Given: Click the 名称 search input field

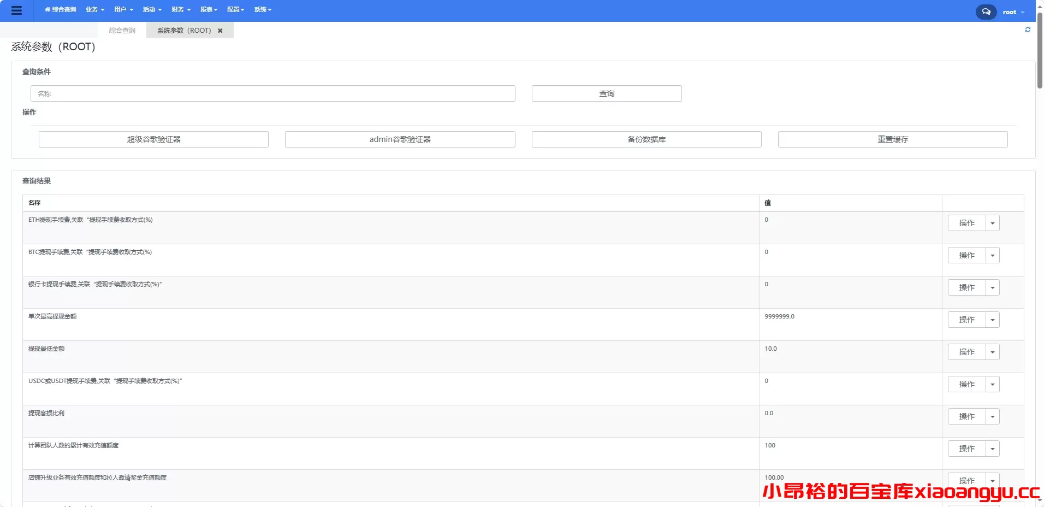Looking at the screenshot, I should pyautogui.click(x=272, y=93).
